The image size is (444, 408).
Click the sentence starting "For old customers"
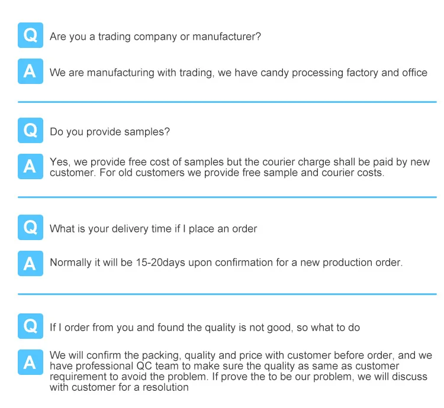[217, 173]
